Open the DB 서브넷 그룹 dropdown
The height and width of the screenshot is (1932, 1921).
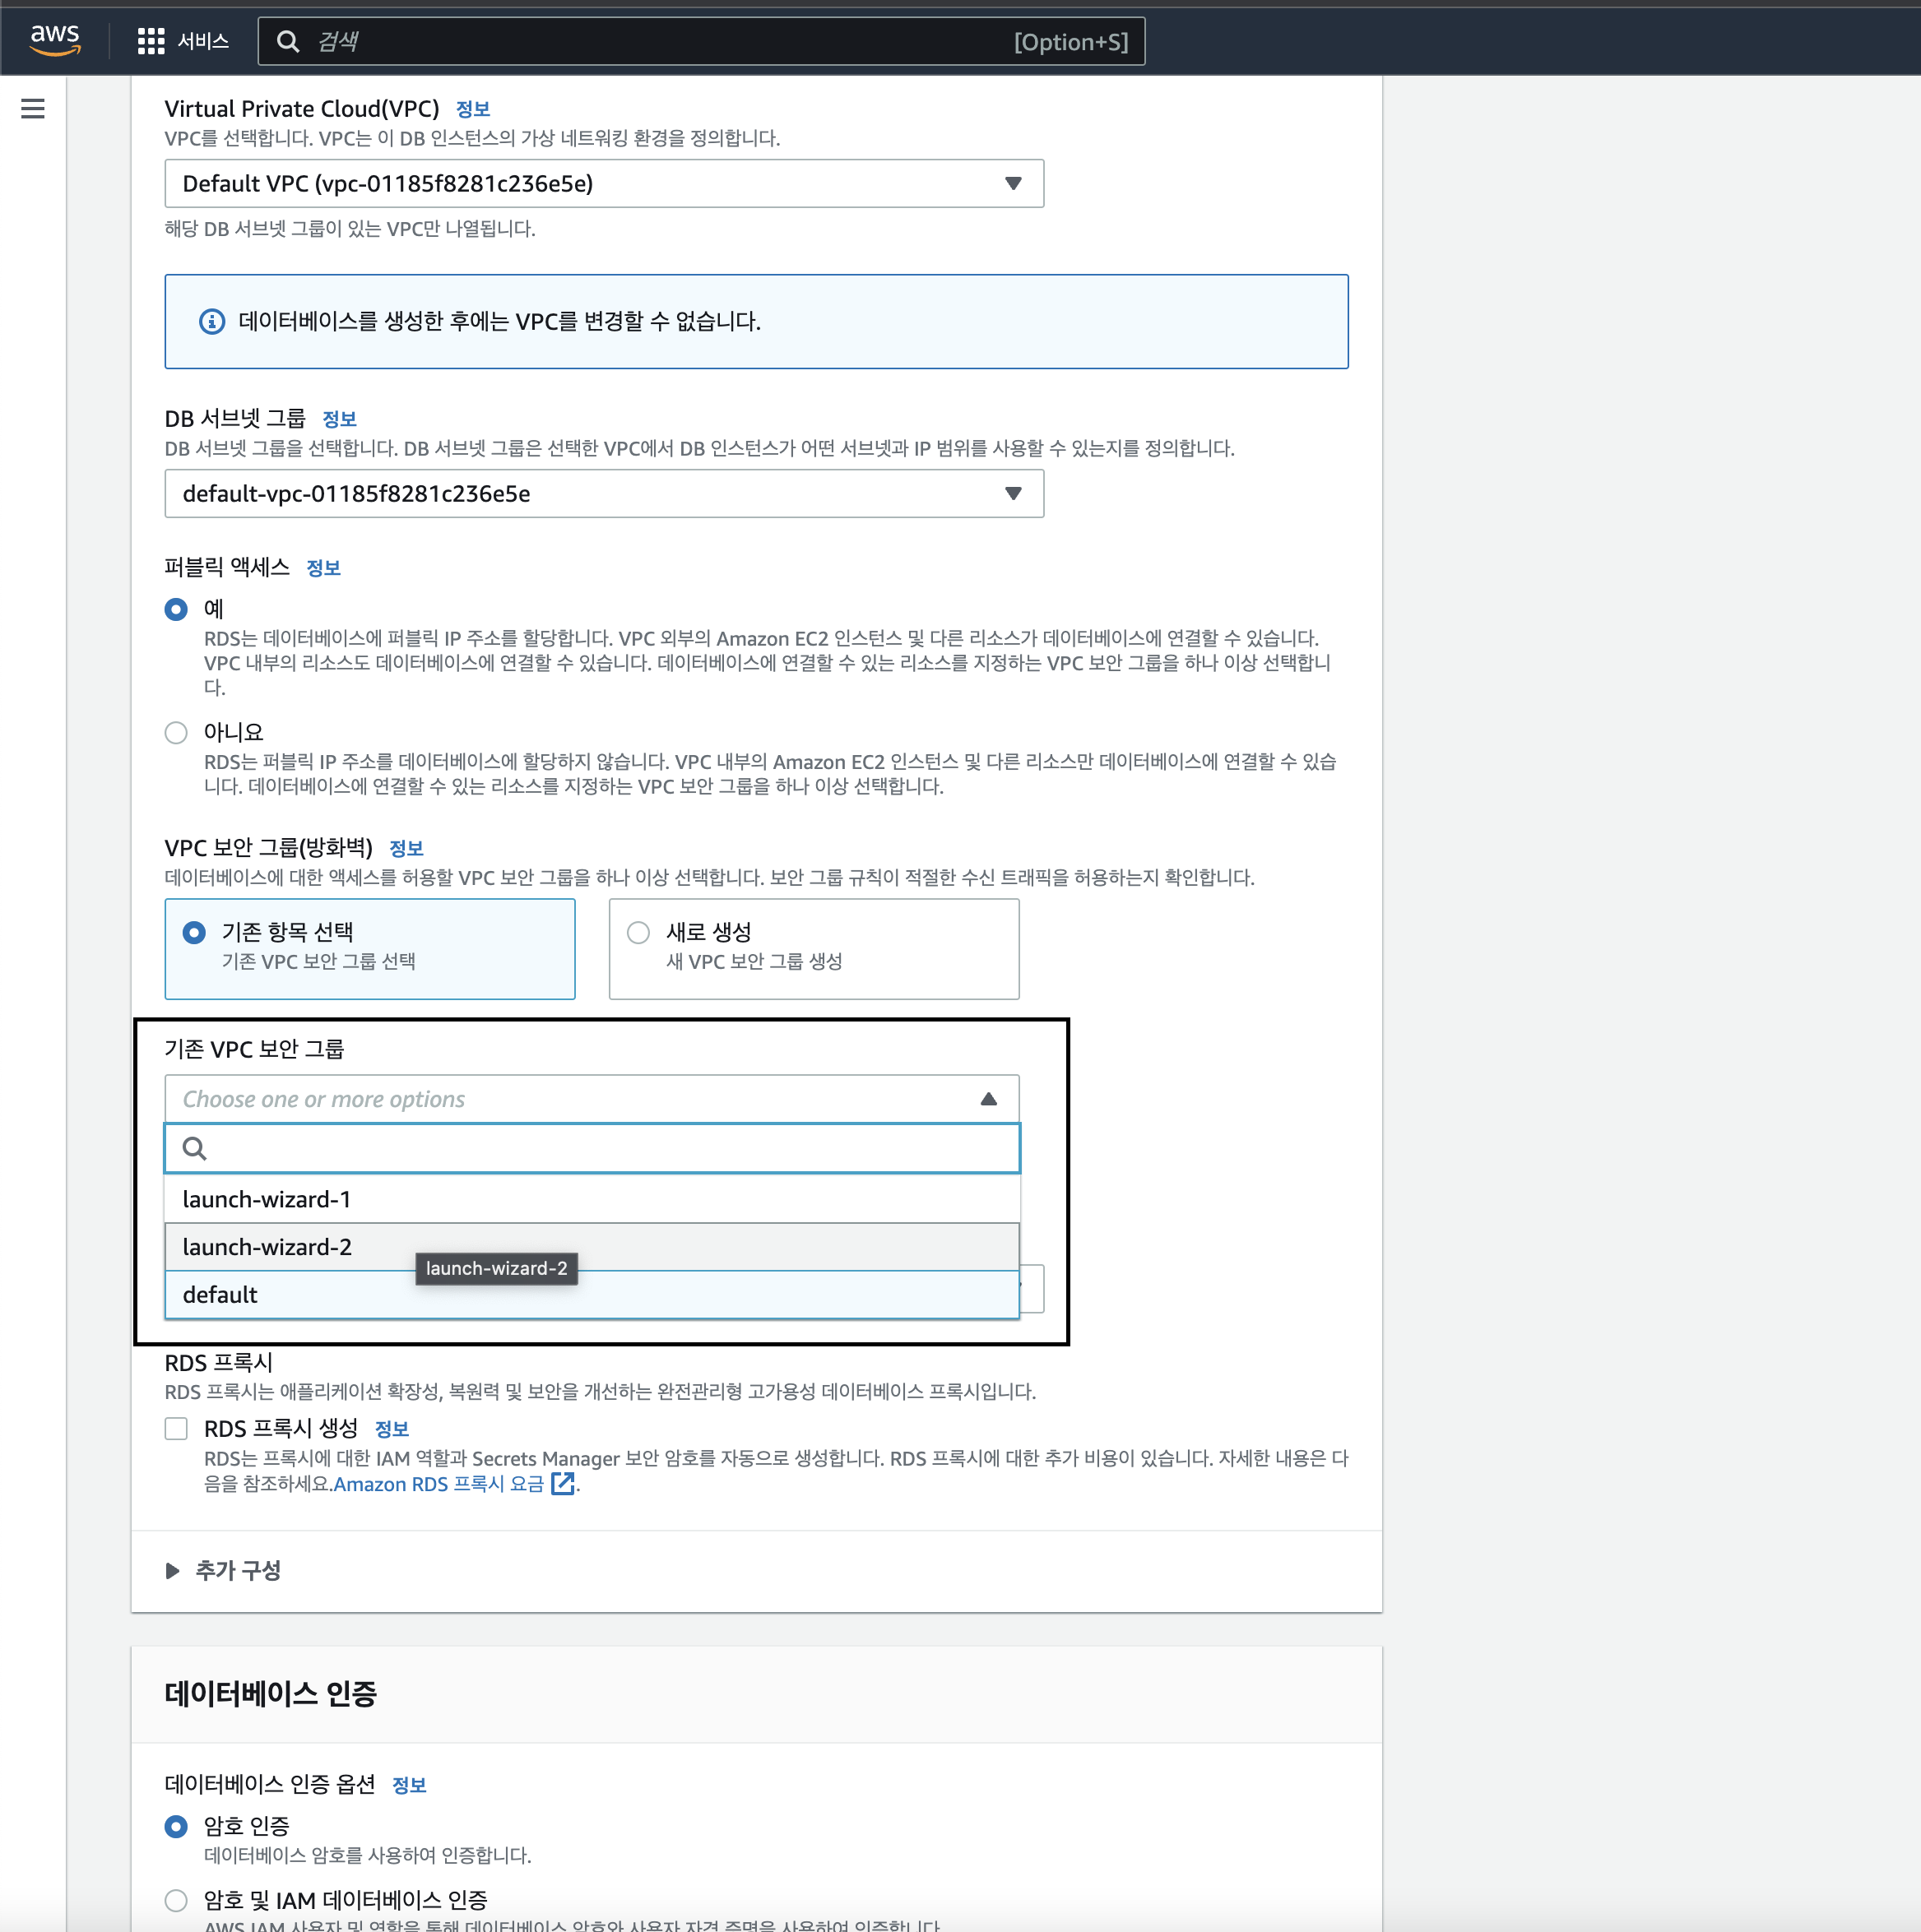tap(603, 494)
